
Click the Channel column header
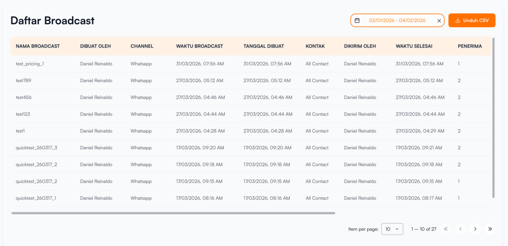click(142, 46)
